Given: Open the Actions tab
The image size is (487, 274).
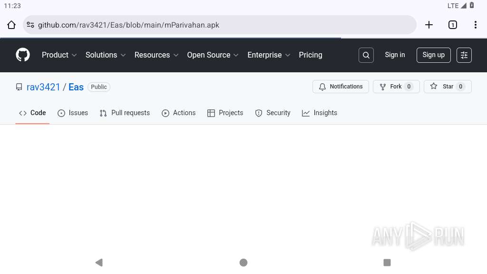Looking at the screenshot, I should pyautogui.click(x=179, y=113).
